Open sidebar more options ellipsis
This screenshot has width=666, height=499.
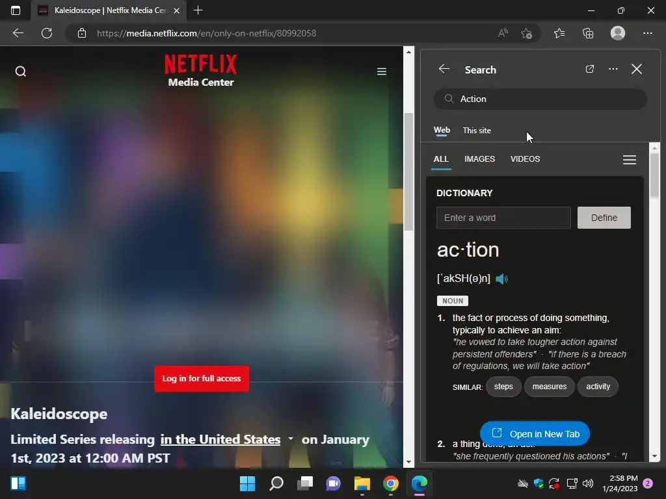[613, 69]
